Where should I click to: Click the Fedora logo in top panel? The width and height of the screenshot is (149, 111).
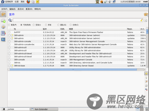tap(3, 2)
